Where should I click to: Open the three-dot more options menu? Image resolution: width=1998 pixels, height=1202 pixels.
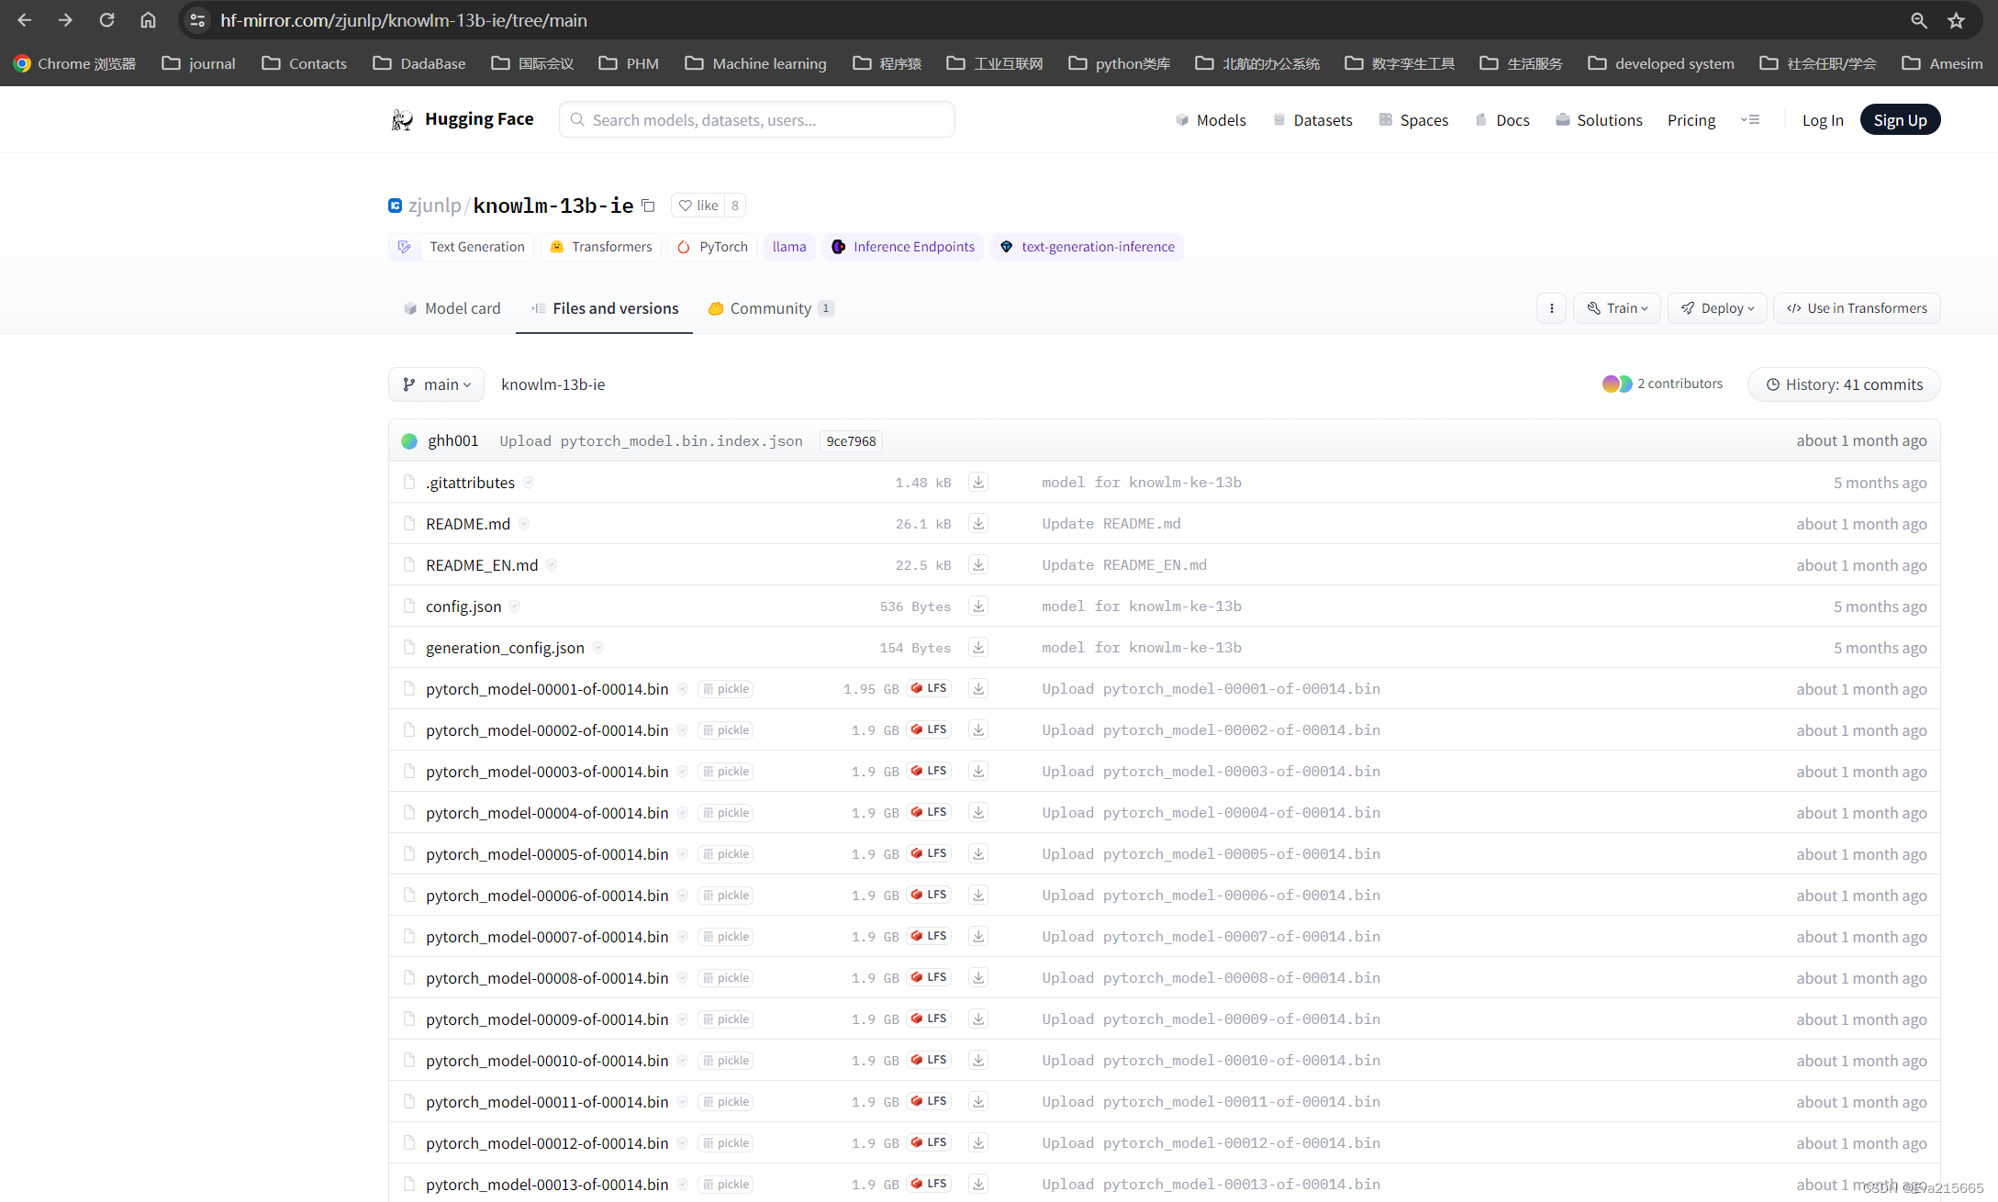tap(1551, 308)
